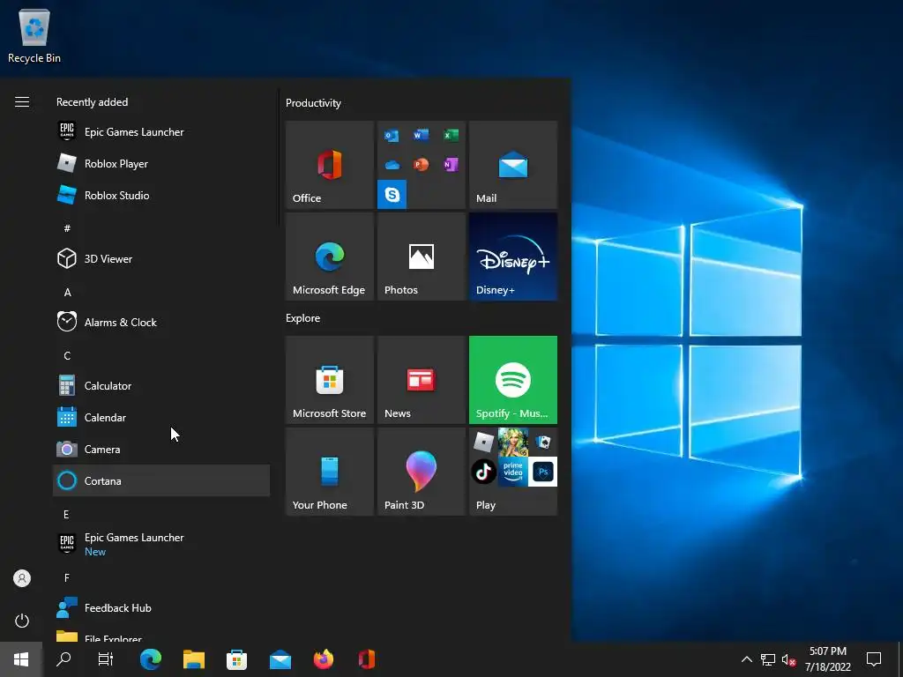Open Microsoft Store from the taskbar
This screenshot has height=677, width=903.
coord(236,659)
